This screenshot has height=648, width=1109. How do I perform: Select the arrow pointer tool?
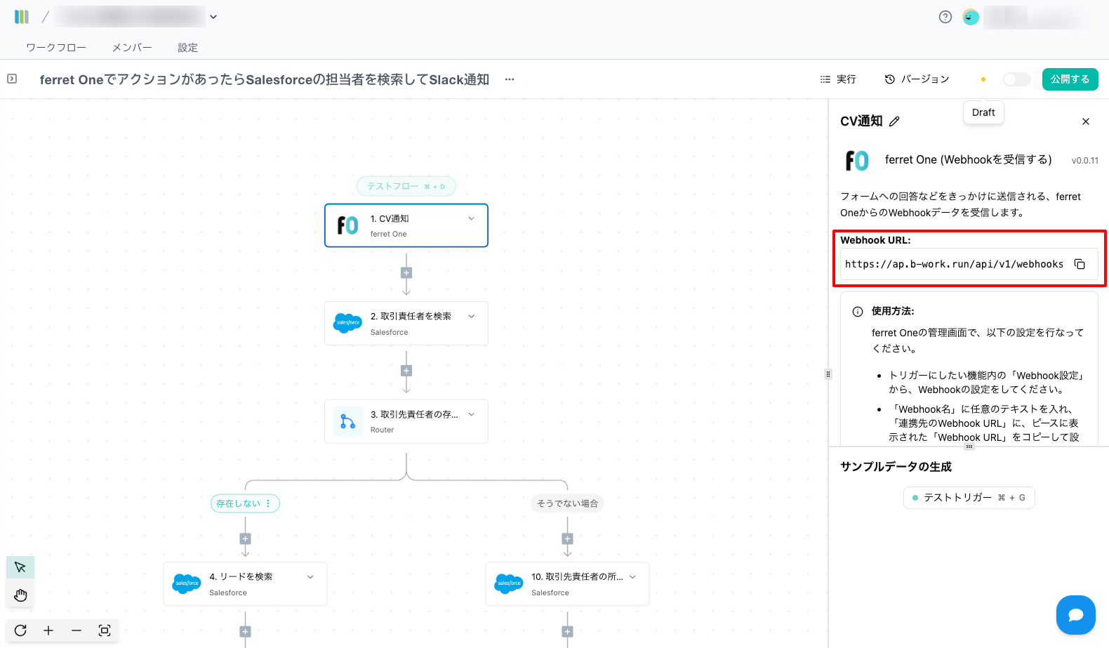20,567
